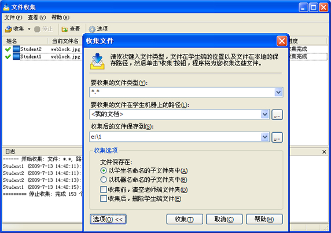This screenshot has width=331, height=233.
Task: Open the 收集 toolbar dropdown arrow
Action: [29, 29]
